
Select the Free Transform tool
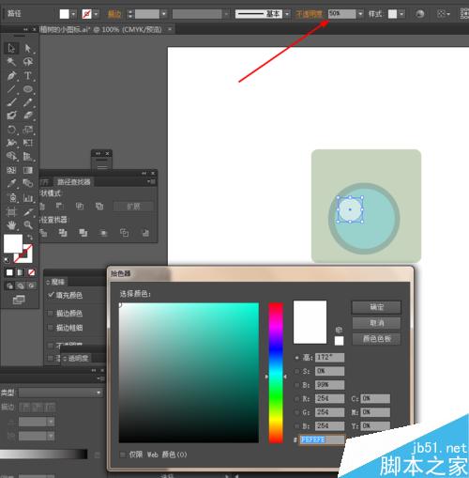coord(28,143)
